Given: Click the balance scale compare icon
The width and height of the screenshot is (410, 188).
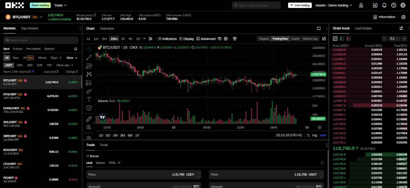Looking at the screenshot, I should [235, 39].
